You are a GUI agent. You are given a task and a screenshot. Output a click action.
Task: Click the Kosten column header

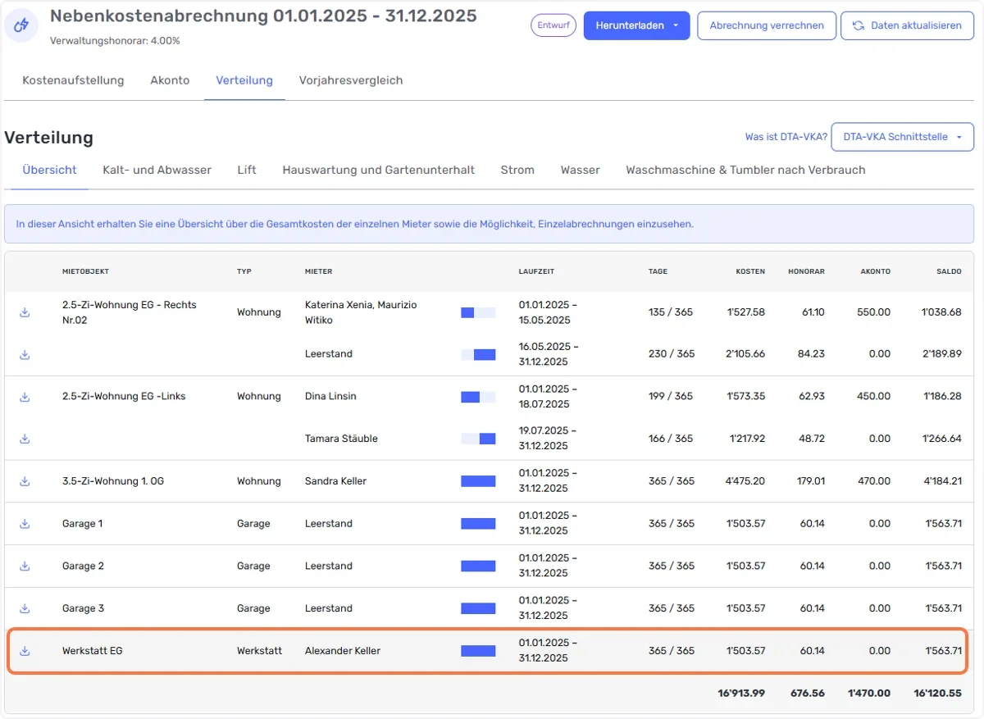[750, 271]
